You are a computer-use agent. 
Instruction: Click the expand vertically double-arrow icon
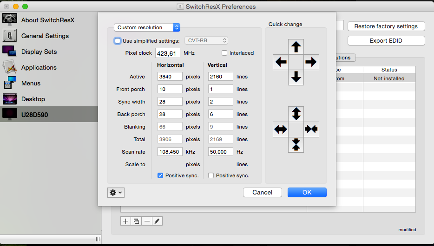coord(296,114)
